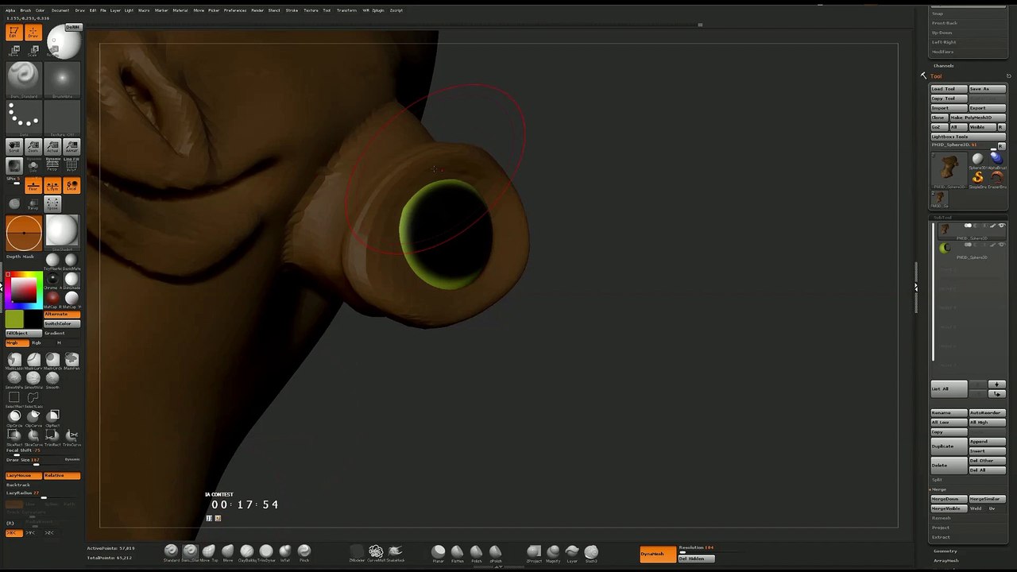Expand the Split section
The width and height of the screenshot is (1017, 572).
(937, 479)
